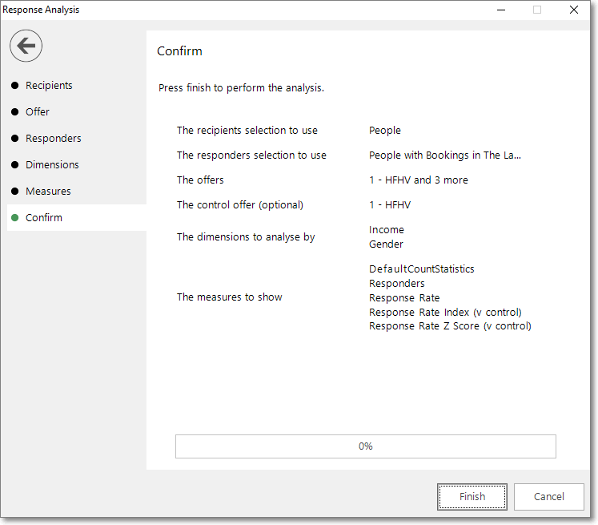
Task: Click the Cancel button
Action: click(549, 497)
